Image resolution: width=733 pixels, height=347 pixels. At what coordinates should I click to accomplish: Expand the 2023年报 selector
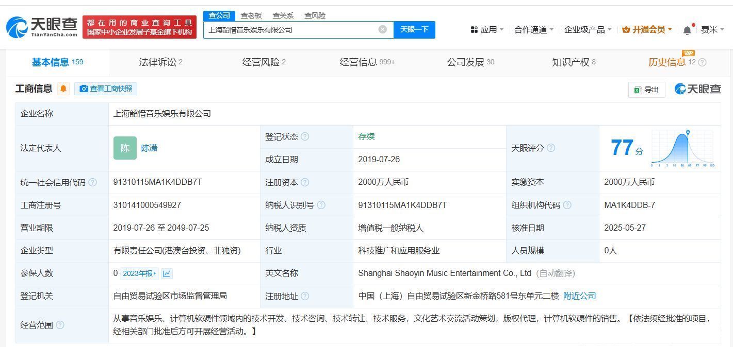pyautogui.click(x=139, y=273)
